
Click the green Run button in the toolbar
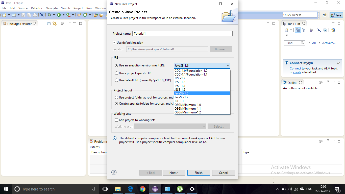(59, 15)
